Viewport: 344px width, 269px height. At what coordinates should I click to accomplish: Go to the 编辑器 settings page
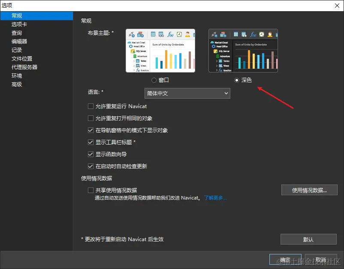19,42
